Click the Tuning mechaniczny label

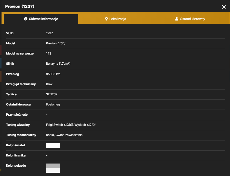pos(21,135)
